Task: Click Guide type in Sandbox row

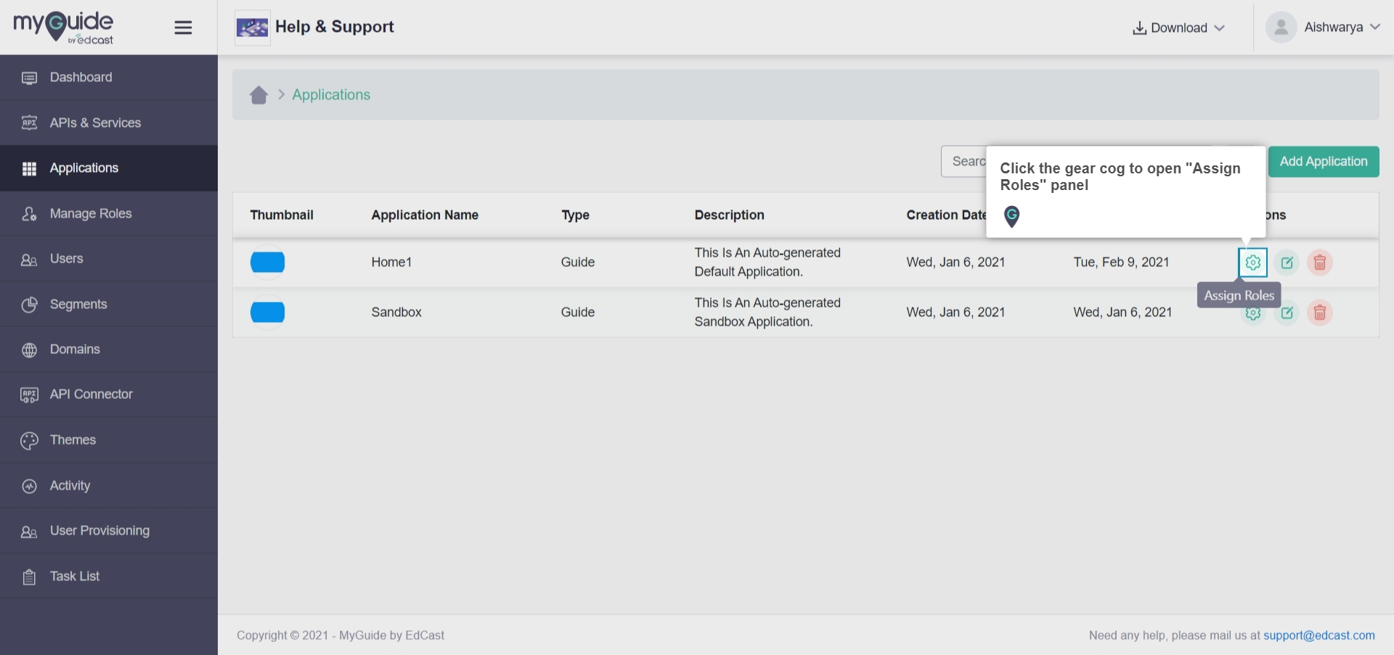Action: 578,313
